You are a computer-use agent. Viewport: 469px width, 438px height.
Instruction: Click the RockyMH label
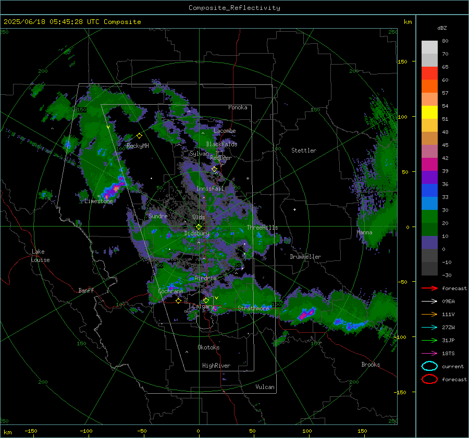(x=138, y=146)
